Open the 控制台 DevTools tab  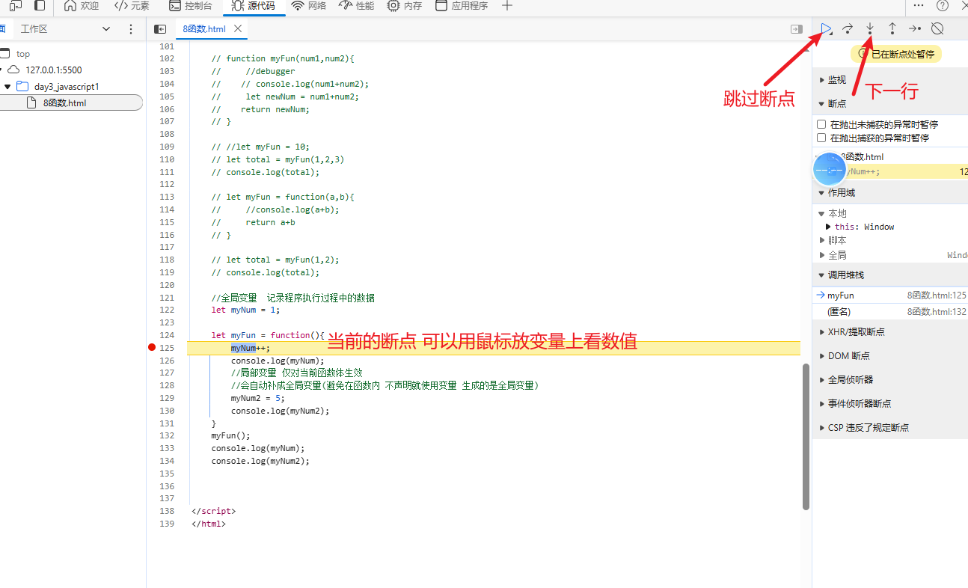(191, 6)
